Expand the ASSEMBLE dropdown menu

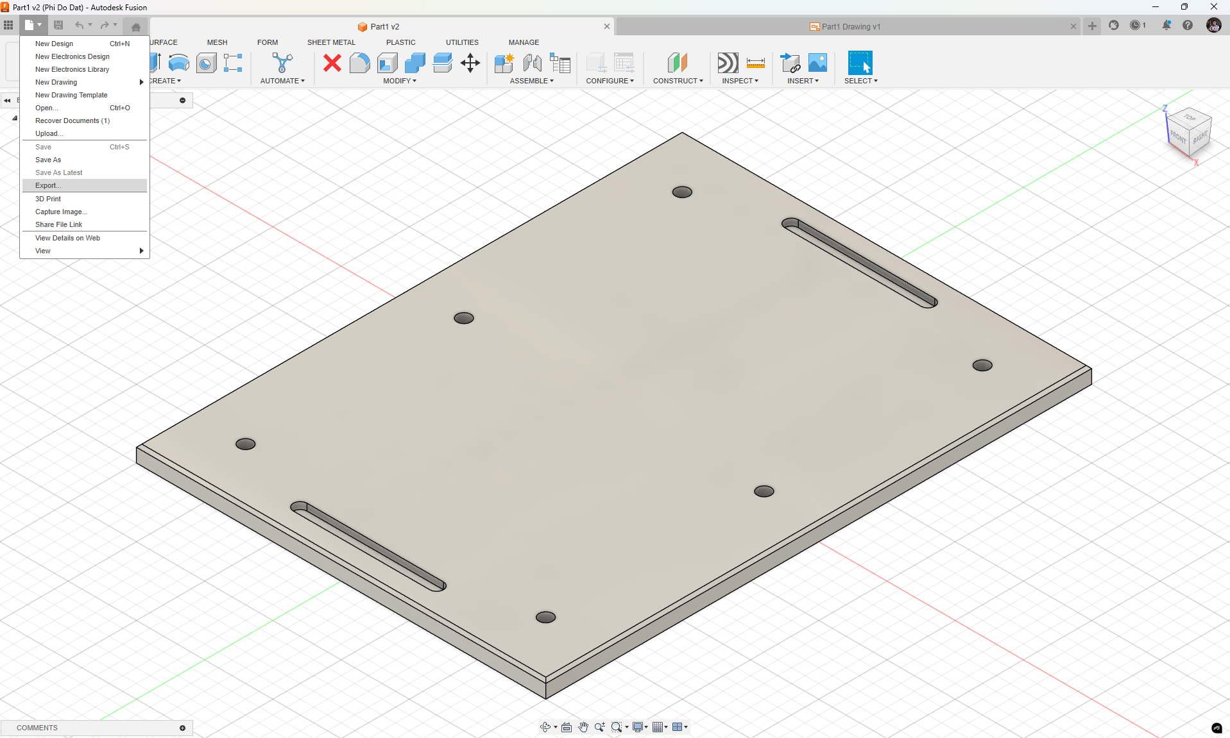pyautogui.click(x=532, y=81)
